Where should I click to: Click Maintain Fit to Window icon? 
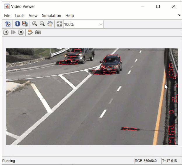(x=59, y=24)
